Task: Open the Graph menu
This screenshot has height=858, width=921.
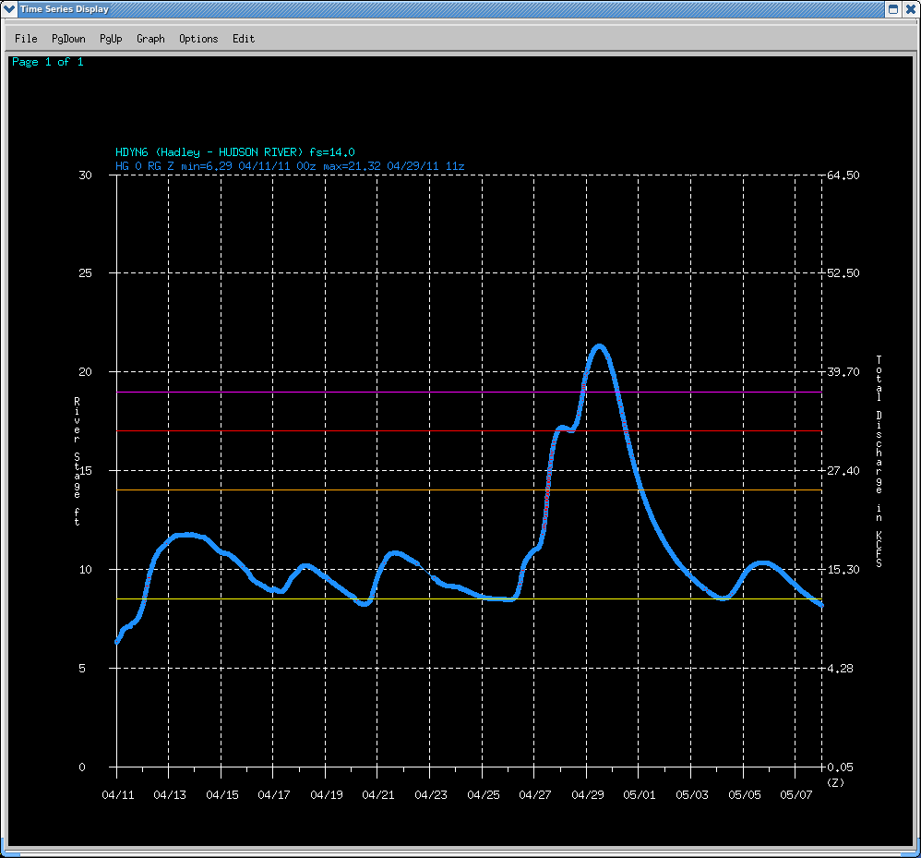Action: pyautogui.click(x=151, y=39)
